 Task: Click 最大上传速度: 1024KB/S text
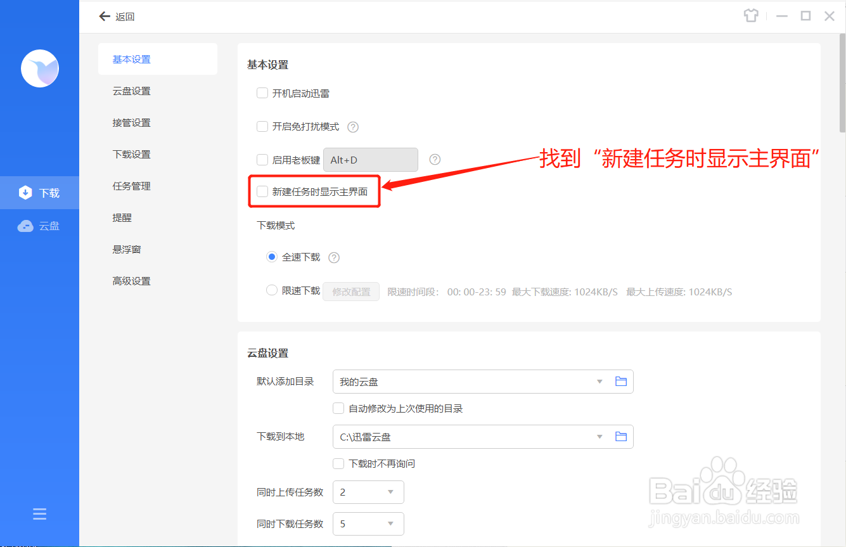point(679,292)
